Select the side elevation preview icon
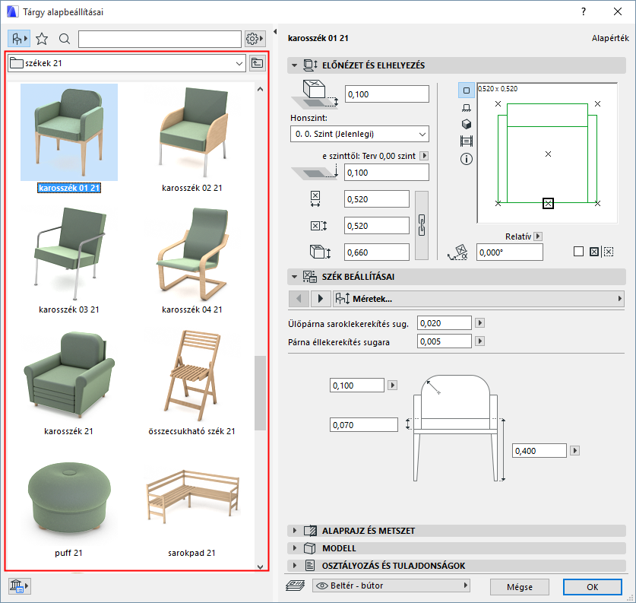Image resolution: width=636 pixels, height=603 pixels. pyautogui.click(x=467, y=109)
